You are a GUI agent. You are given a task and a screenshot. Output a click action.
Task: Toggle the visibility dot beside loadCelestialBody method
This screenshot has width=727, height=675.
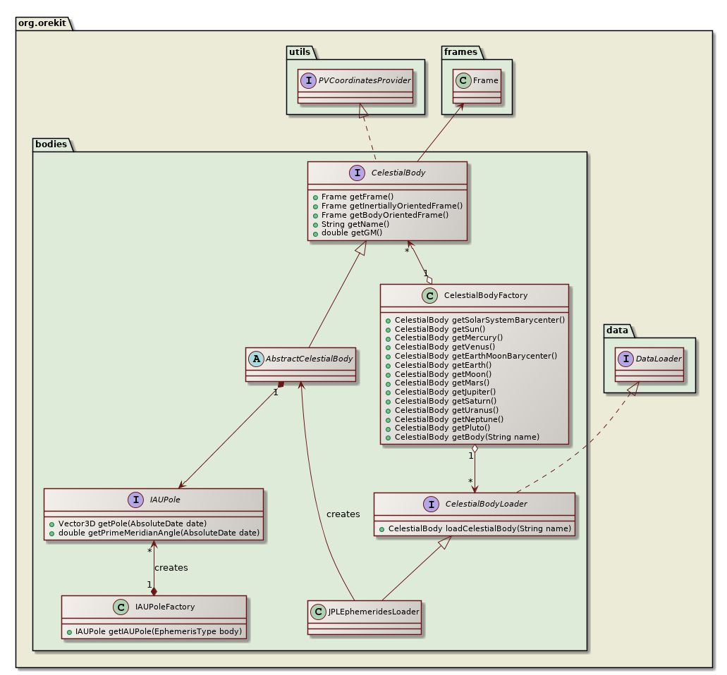[381, 528]
